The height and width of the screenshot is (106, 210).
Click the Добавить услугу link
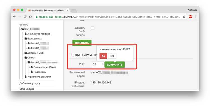coord(30,83)
